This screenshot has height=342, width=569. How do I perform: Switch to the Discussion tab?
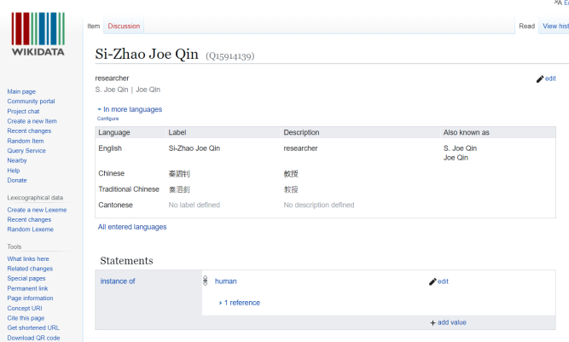click(x=124, y=26)
